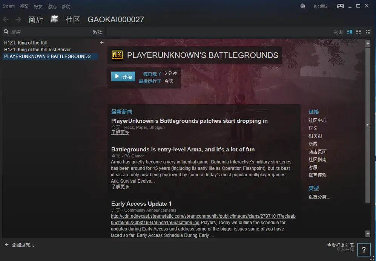This screenshot has width=376, height=261.
Task: Click 添加游戏... at the bottom
Action: [x=23, y=245]
